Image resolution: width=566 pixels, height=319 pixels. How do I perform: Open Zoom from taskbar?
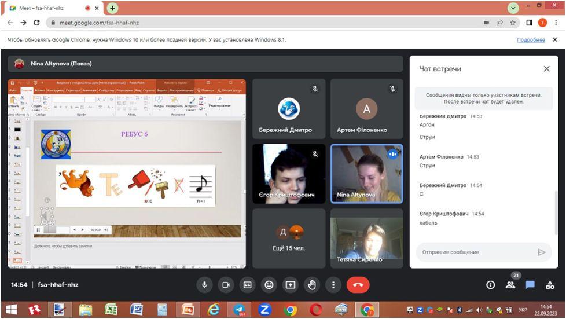tap(264, 310)
